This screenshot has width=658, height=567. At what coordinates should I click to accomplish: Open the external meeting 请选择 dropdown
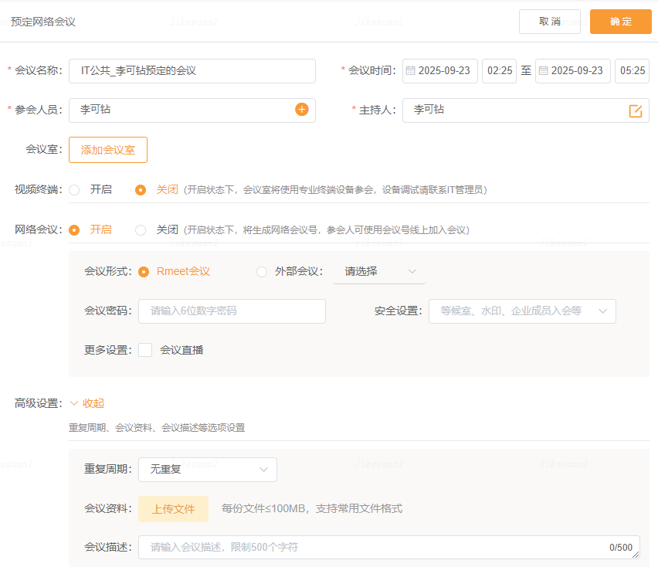pos(378,271)
